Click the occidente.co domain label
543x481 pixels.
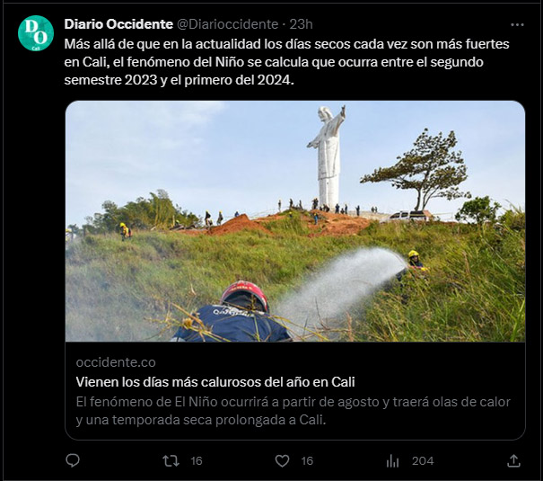[116, 362]
